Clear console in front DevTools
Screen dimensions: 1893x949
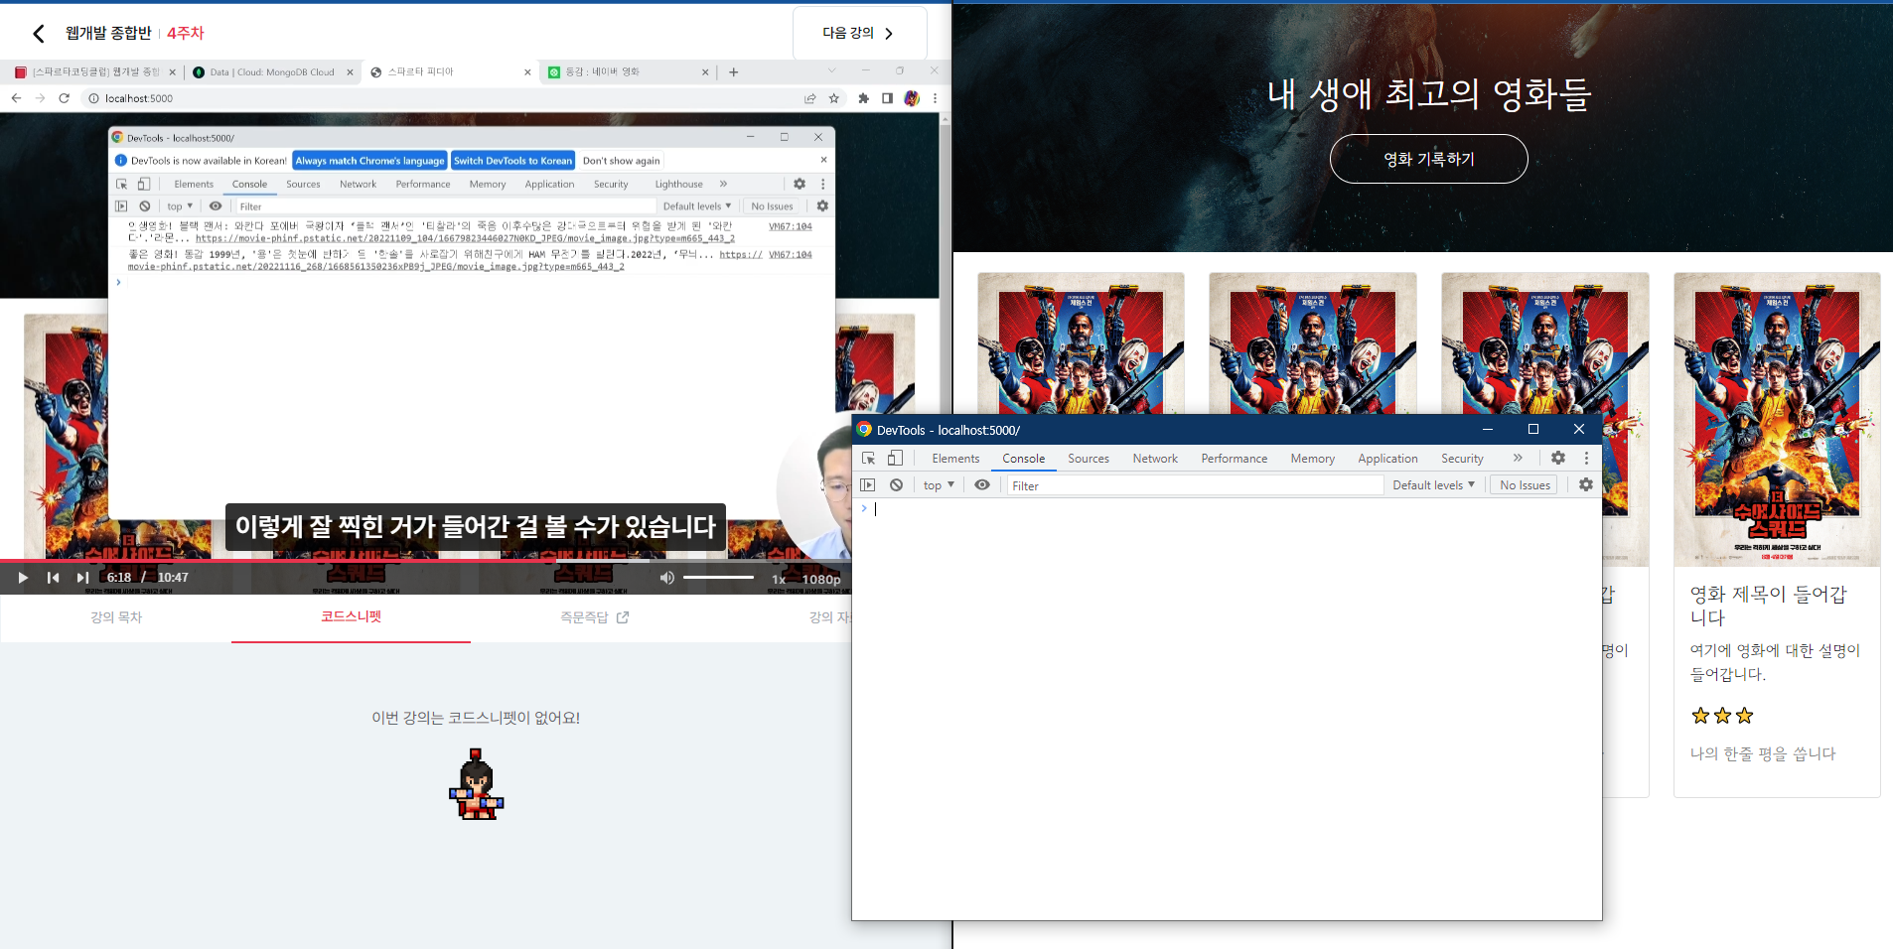pos(896,485)
